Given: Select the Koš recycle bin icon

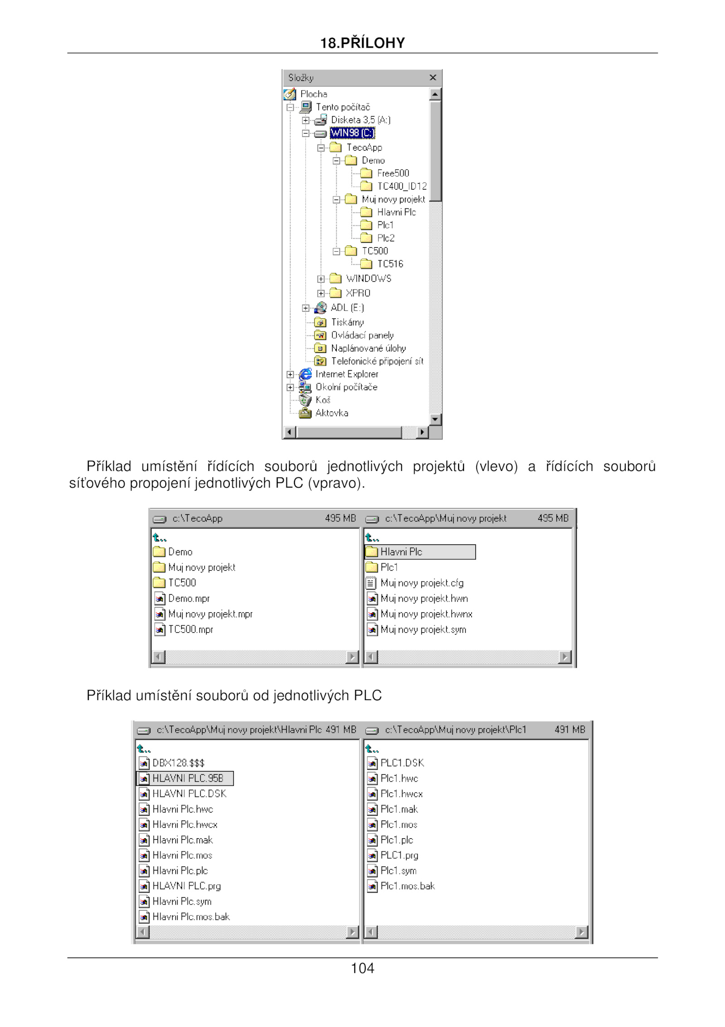Looking at the screenshot, I should pyautogui.click(x=306, y=400).
